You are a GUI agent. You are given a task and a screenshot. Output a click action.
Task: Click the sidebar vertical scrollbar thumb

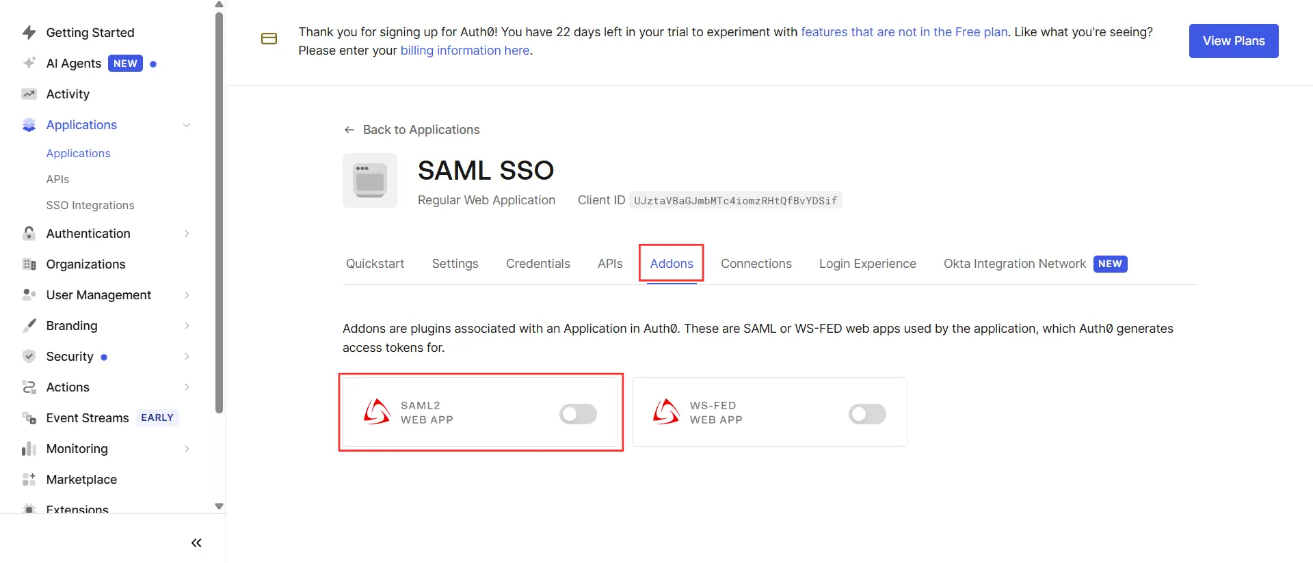(219, 212)
